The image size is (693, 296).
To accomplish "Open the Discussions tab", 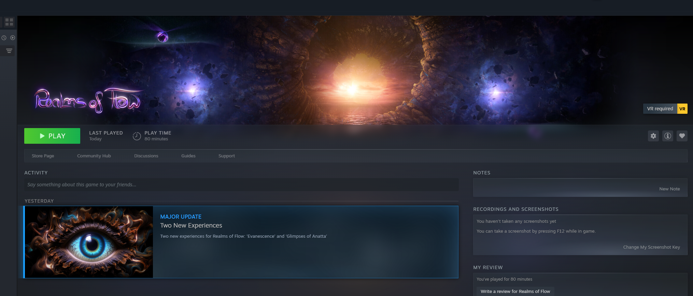I will (146, 156).
